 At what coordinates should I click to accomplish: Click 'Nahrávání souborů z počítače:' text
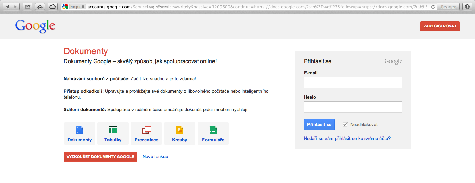click(97, 79)
